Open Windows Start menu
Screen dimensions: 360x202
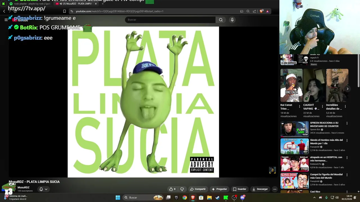pyautogui.click(x=118, y=198)
